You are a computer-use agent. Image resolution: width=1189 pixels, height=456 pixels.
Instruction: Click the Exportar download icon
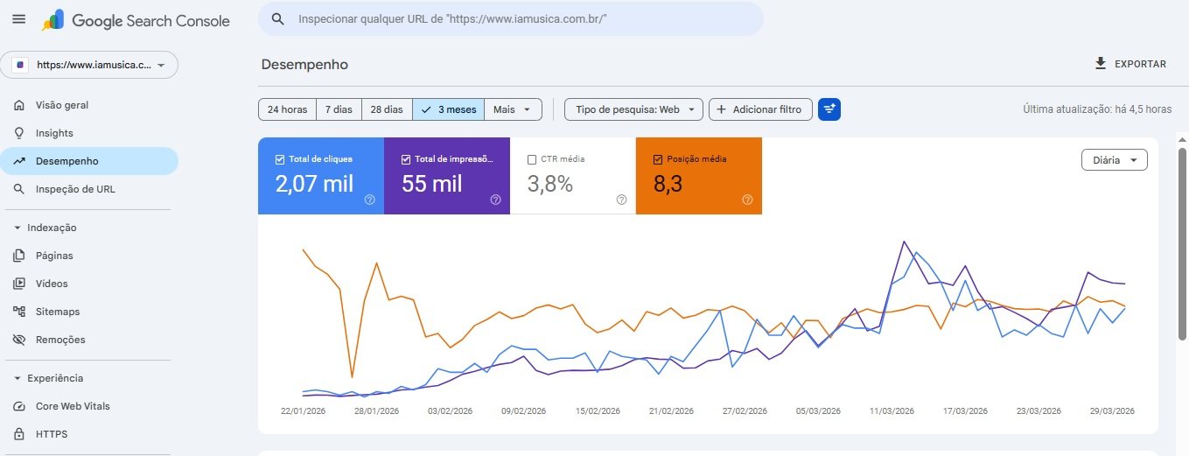pyautogui.click(x=1101, y=64)
